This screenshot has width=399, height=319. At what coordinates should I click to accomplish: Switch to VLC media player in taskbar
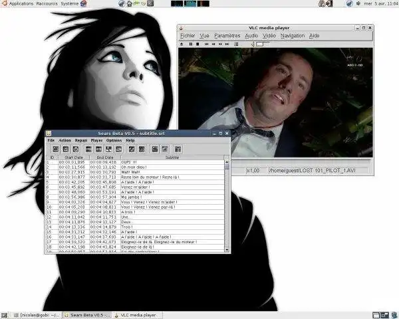[x=136, y=315]
